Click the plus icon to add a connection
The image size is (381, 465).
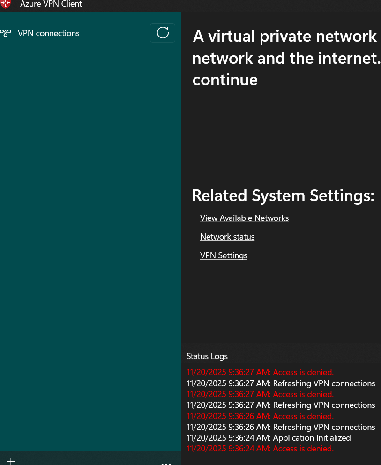click(11, 461)
